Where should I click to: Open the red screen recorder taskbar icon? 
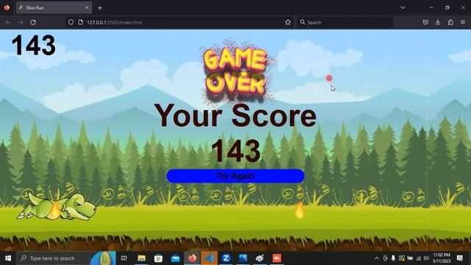coord(277,258)
